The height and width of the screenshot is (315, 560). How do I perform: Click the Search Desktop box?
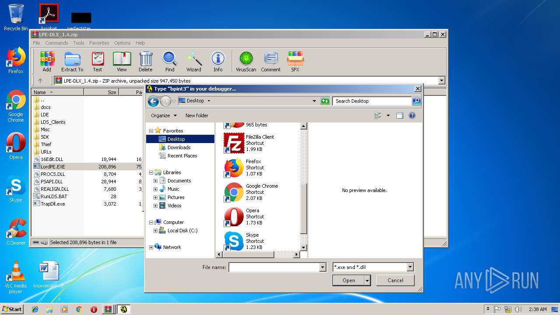click(x=372, y=101)
